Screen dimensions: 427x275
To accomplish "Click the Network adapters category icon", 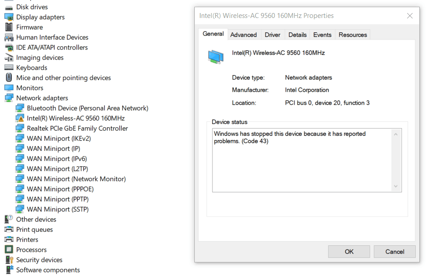I will (x=9, y=98).
